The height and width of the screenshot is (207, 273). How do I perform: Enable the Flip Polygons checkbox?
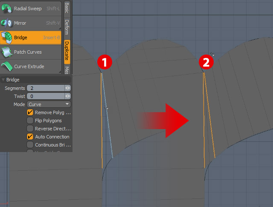30,121
